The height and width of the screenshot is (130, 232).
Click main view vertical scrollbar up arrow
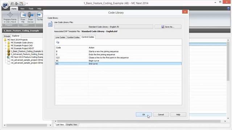[x=228, y=40]
